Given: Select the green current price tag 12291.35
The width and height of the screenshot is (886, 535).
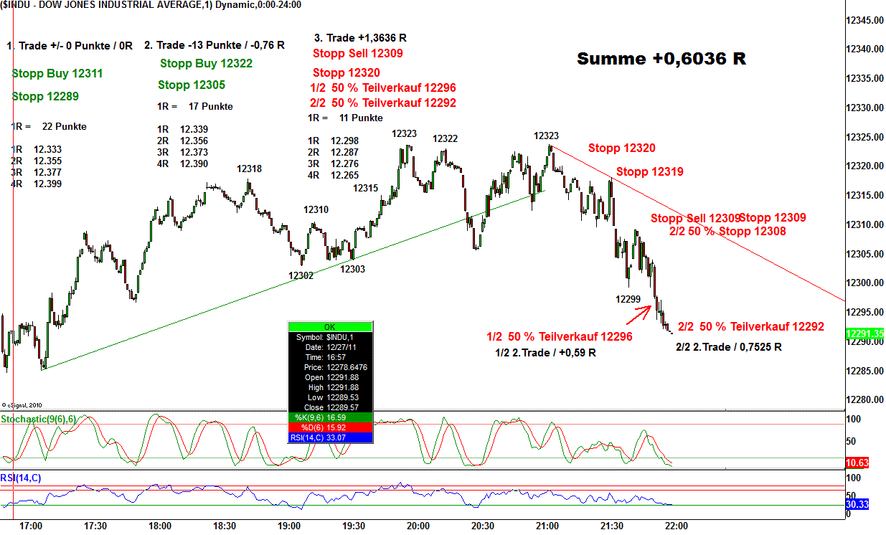Looking at the screenshot, I should click(x=864, y=333).
